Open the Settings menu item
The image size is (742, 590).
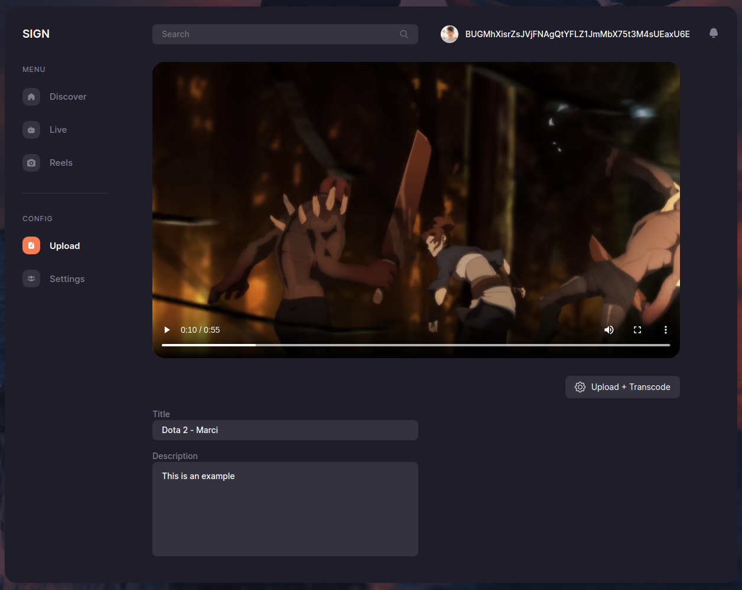click(67, 279)
